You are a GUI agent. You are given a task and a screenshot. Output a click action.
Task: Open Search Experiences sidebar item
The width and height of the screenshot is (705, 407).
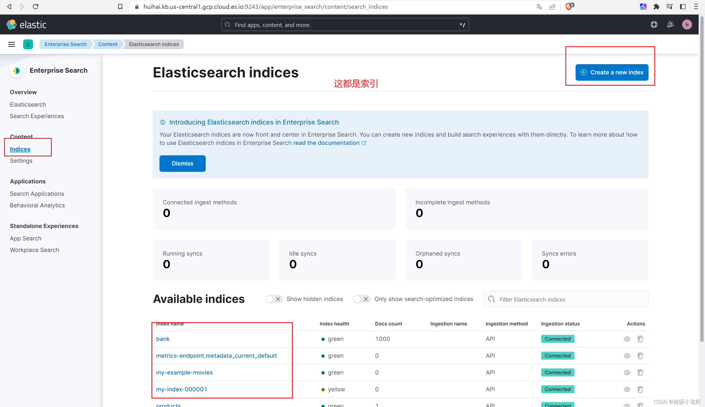pyautogui.click(x=37, y=116)
